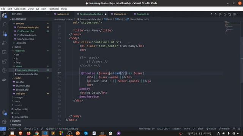Open editor more actions ellipsis

(239, 14)
